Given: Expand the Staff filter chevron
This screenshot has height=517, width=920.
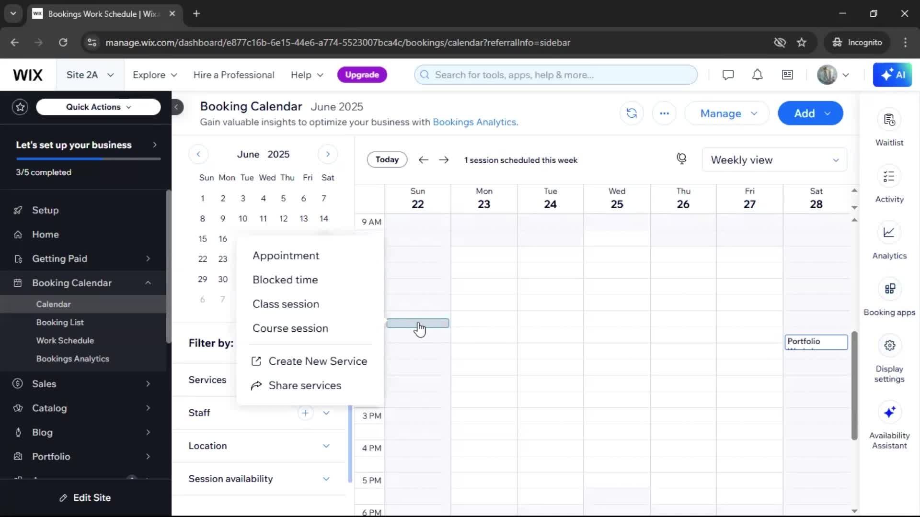Looking at the screenshot, I should pyautogui.click(x=326, y=413).
